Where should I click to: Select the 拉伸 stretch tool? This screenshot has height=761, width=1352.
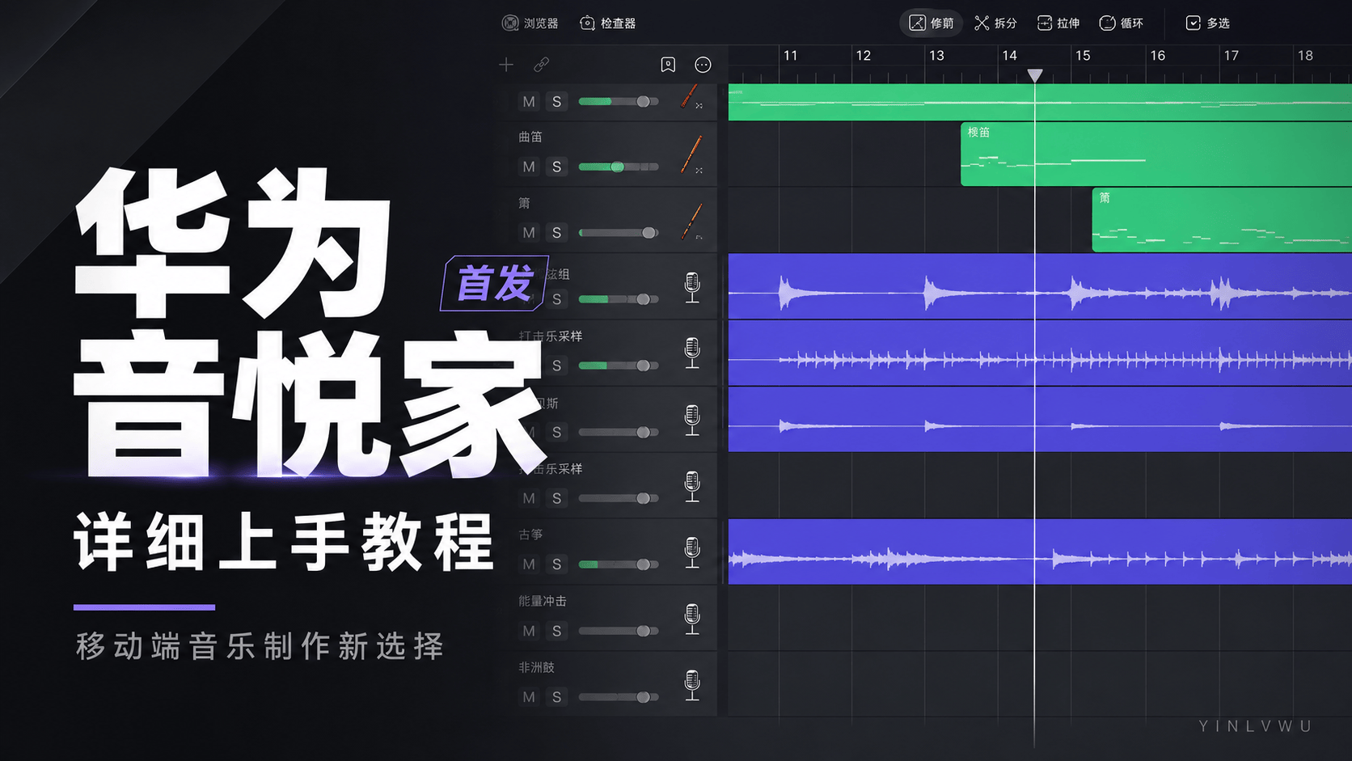coord(1058,23)
